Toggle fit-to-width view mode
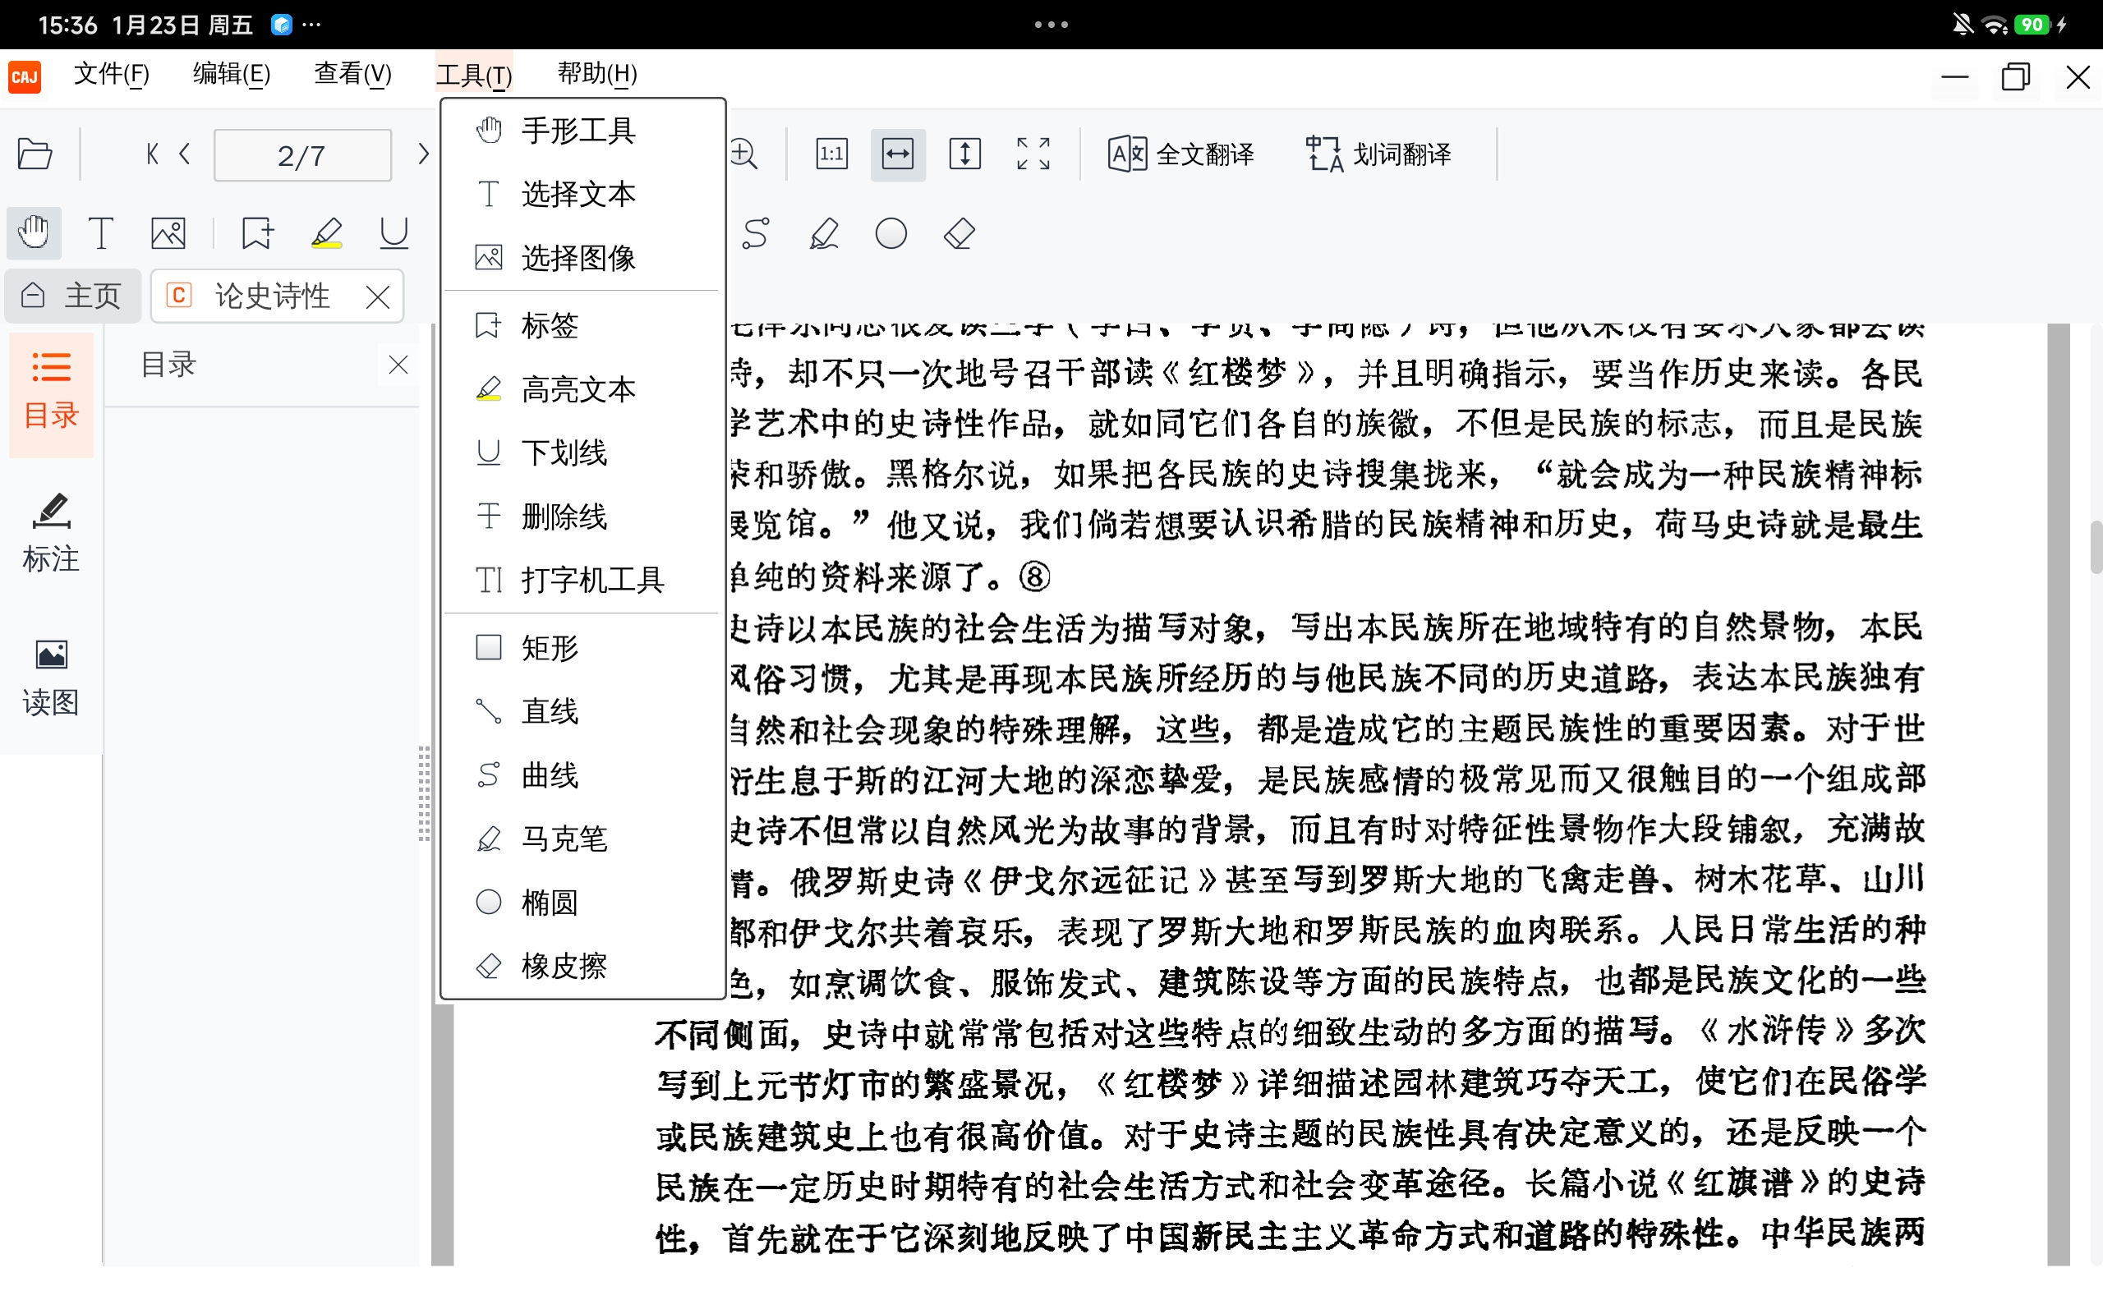 [x=898, y=154]
